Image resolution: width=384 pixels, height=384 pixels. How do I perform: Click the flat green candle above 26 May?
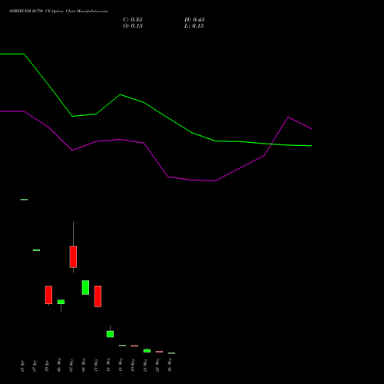pyautogui.click(x=171, y=353)
